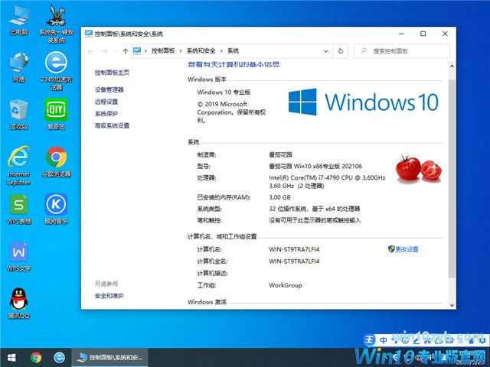This screenshot has height=367, width=490.
Task: Focus the 搜索控制面板 search box
Action: tap(402, 51)
